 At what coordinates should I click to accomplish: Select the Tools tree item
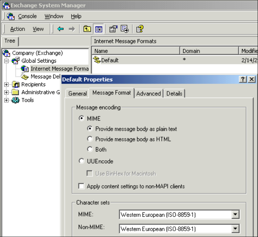tap(28, 100)
